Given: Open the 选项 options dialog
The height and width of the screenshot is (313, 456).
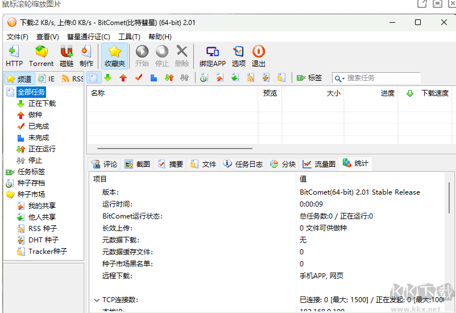Looking at the screenshot, I should 238,56.
